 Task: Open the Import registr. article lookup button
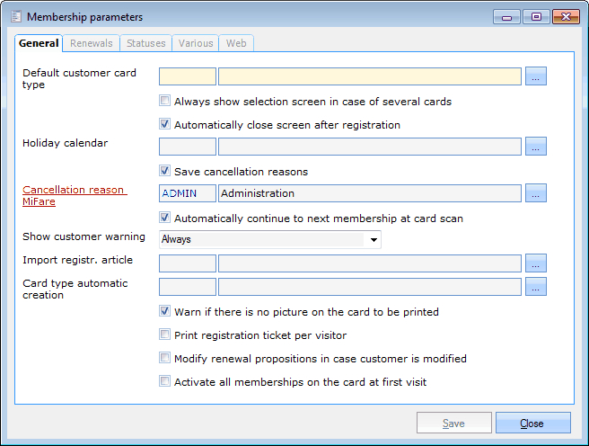tap(536, 263)
